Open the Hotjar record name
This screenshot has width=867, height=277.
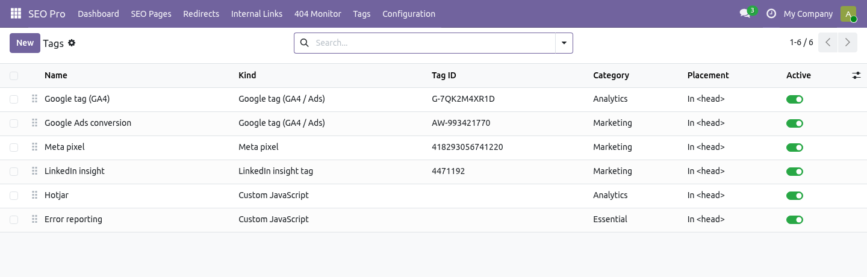(57, 195)
